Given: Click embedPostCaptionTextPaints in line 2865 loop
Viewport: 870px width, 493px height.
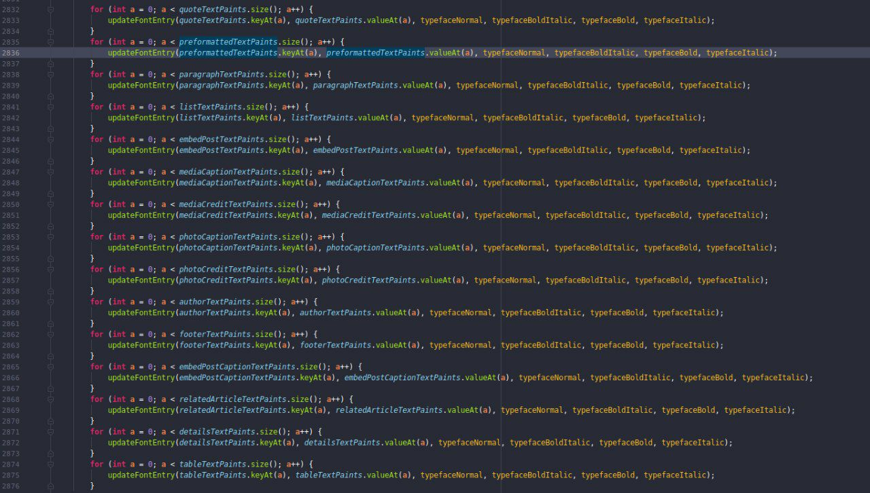Looking at the screenshot, I should point(237,367).
